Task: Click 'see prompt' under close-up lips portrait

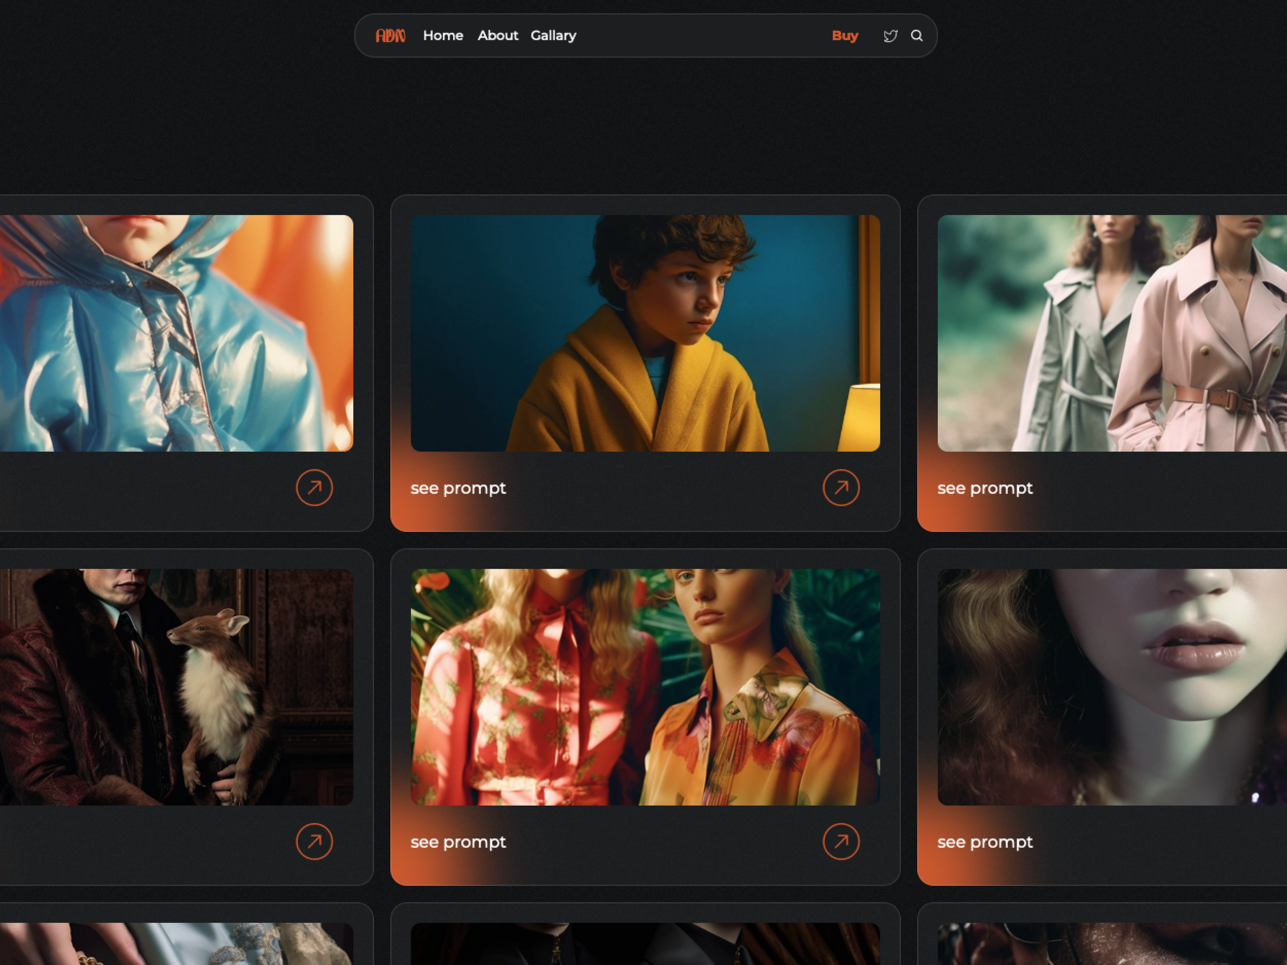Action: [x=985, y=842]
